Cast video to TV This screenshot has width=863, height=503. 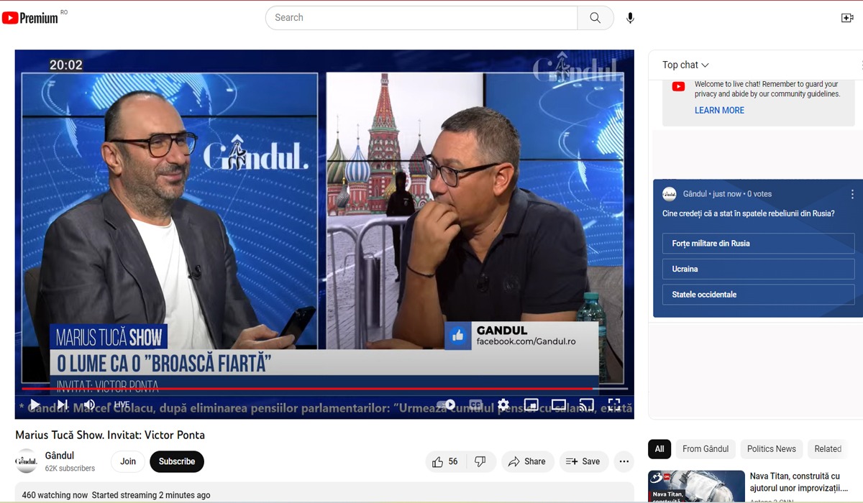coord(587,405)
